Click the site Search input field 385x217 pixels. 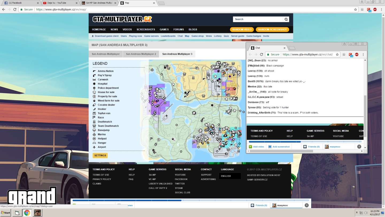(x=258, y=19)
